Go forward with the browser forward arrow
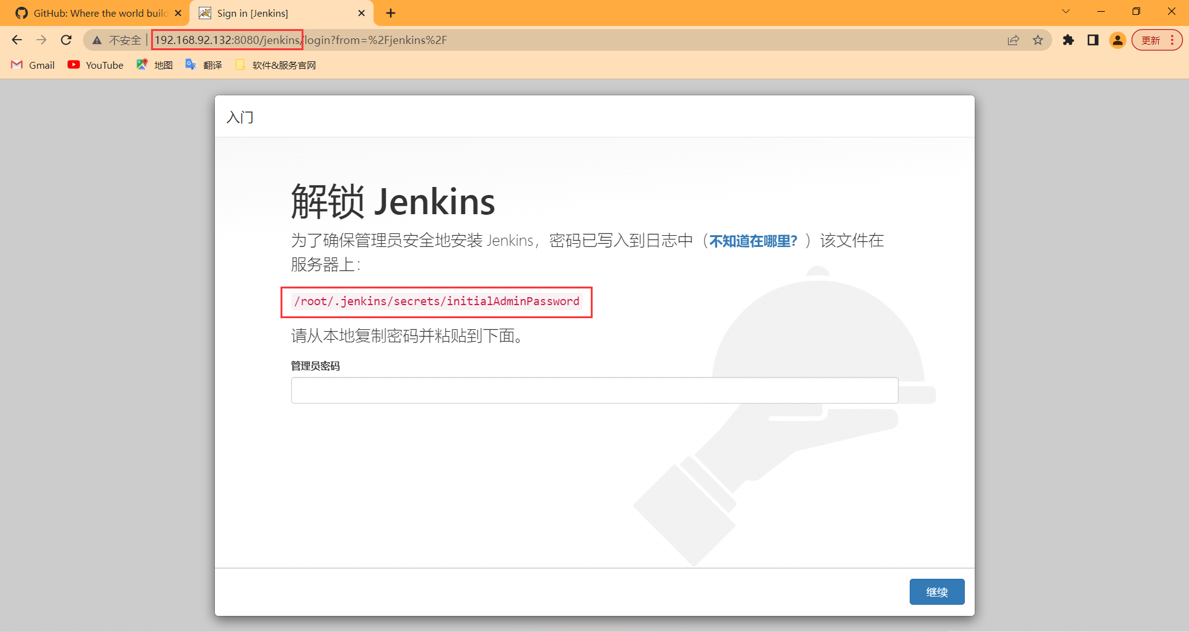This screenshot has width=1189, height=632. coord(41,40)
